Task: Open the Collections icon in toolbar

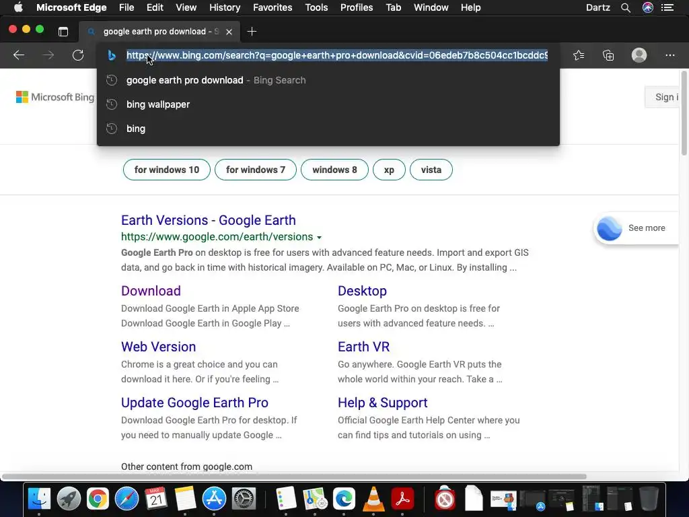Action: (x=608, y=55)
